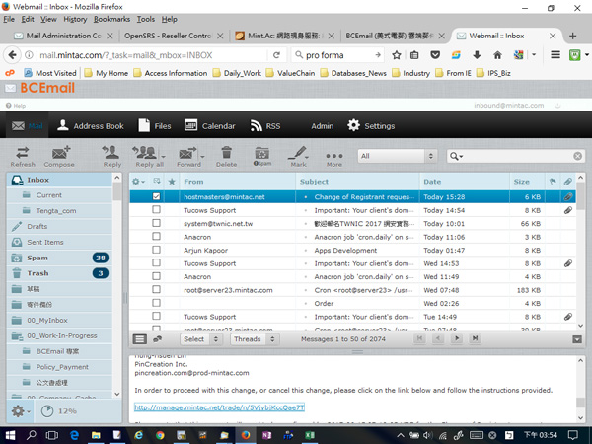Mark selected message as Spam
This screenshot has width=592, height=444.
pyautogui.click(x=261, y=156)
